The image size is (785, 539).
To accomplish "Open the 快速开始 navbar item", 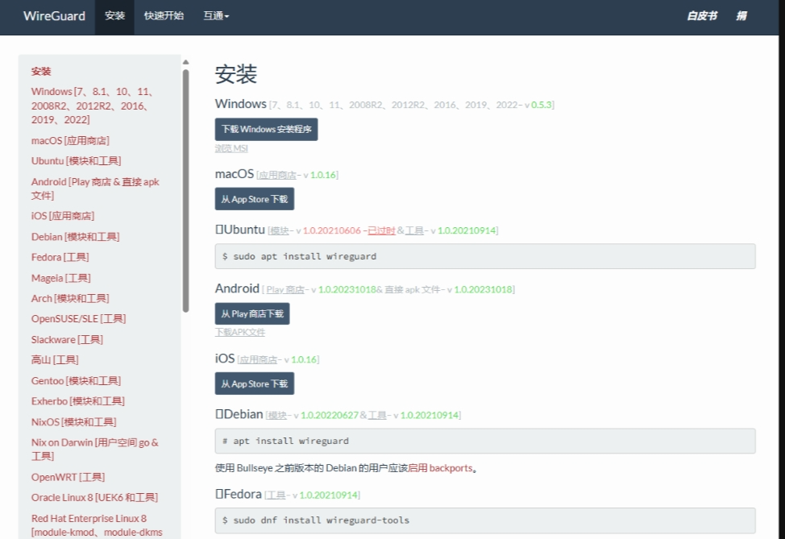I will point(164,16).
